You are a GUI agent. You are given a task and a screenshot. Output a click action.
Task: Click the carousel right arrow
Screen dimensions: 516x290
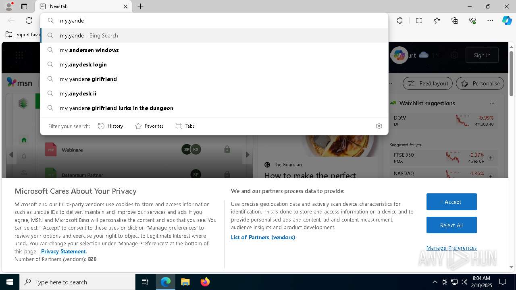pyautogui.click(x=248, y=155)
